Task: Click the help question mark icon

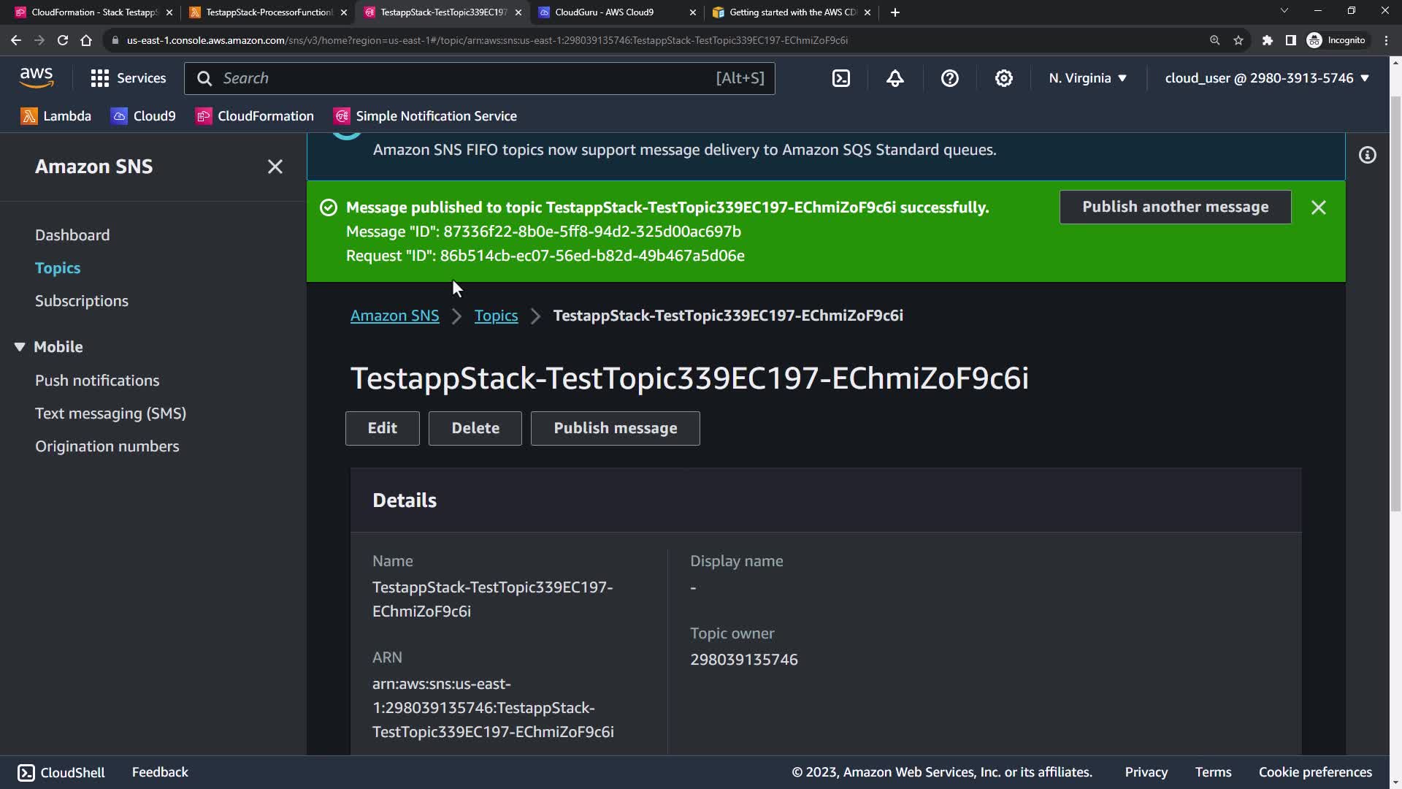Action: click(949, 78)
